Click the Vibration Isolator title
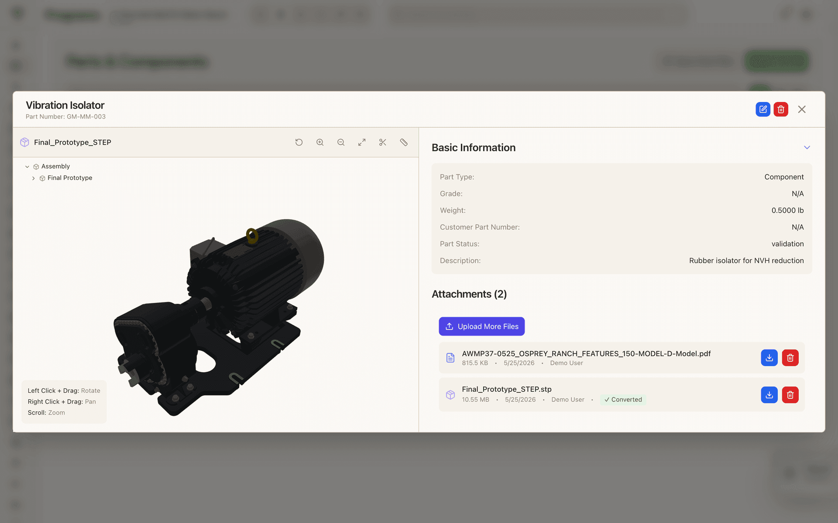This screenshot has height=523, width=838. (x=65, y=105)
